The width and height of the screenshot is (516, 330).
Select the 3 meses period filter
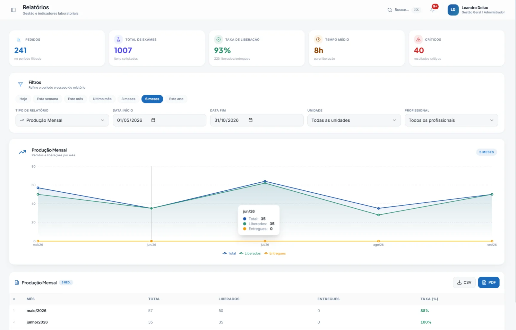point(128,99)
